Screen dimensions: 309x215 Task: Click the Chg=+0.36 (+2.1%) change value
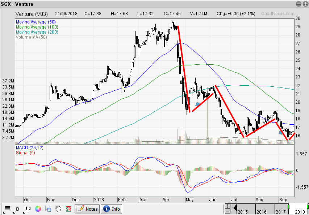click(x=236, y=14)
